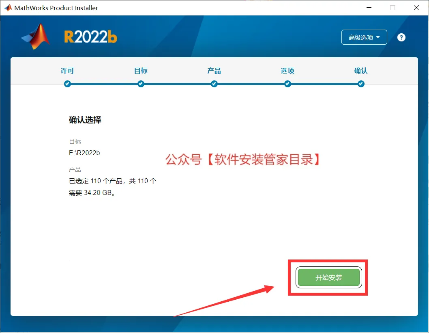Click the 需要 34.20 GB text
The height and width of the screenshot is (333, 429).
pyautogui.click(x=92, y=192)
